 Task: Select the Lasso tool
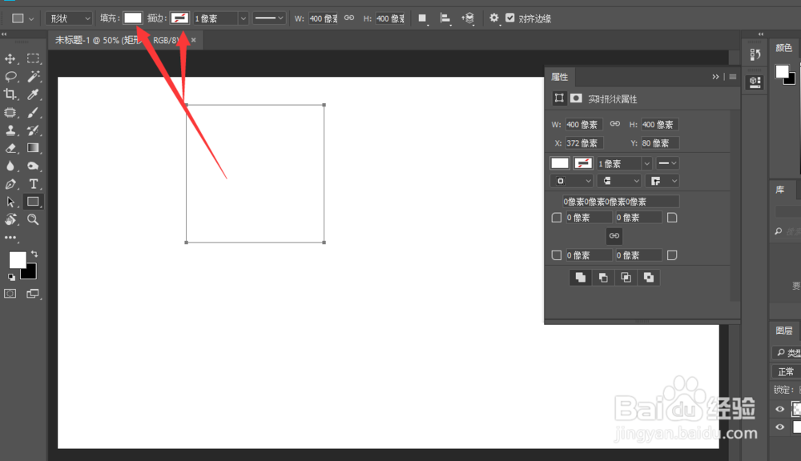tap(10, 77)
